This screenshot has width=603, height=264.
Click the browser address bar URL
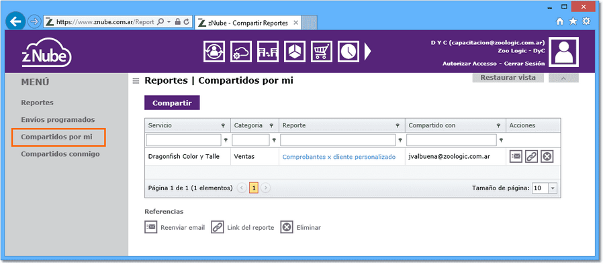[105, 22]
